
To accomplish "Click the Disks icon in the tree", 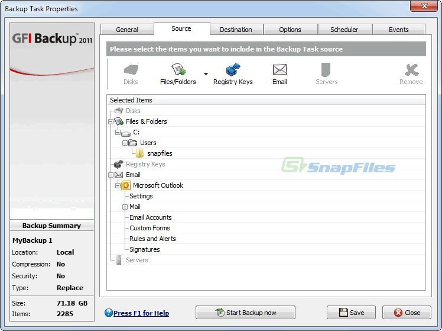I will (x=119, y=110).
